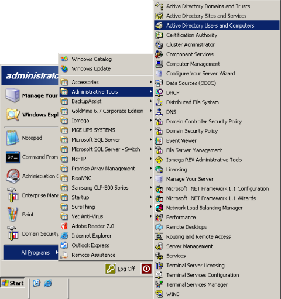Click the Iomega REV Administrative Tools icon
The image size is (281, 299).
pos(159,160)
